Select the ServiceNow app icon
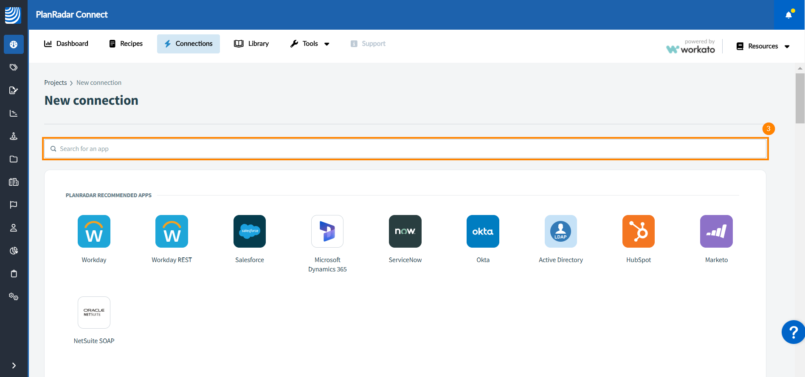This screenshot has height=377, width=805. (x=405, y=232)
